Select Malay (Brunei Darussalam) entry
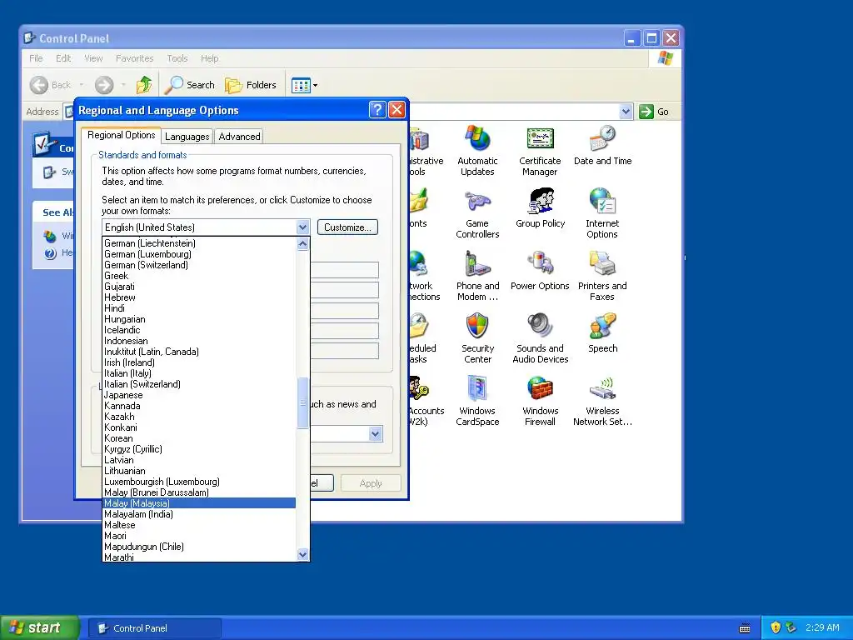 199,492
